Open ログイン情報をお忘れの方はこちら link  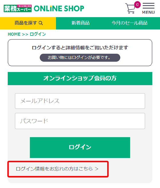tap(57, 169)
